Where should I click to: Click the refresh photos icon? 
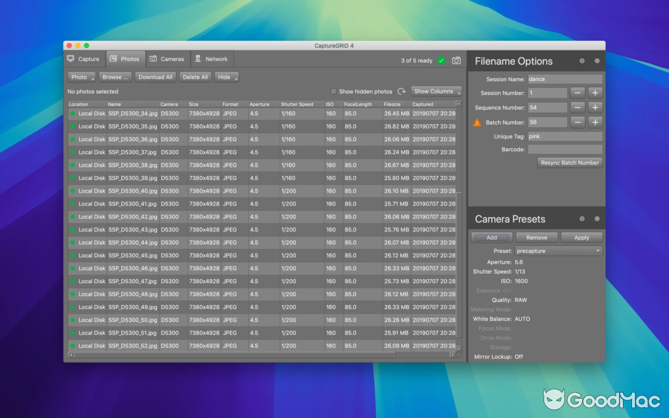click(x=401, y=91)
